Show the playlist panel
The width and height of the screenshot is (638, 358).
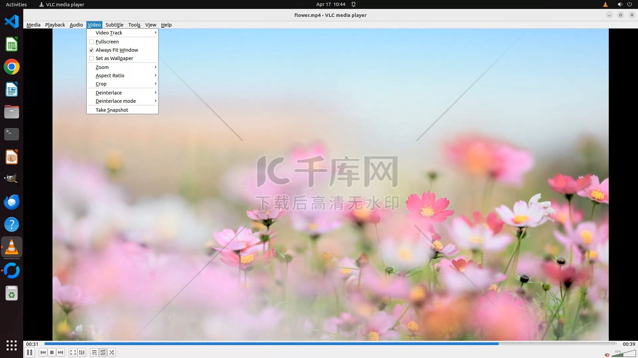(x=94, y=352)
